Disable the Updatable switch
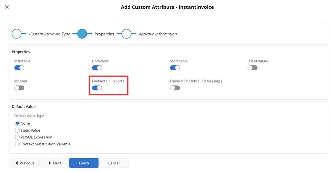The image size is (330, 172). (x=97, y=68)
